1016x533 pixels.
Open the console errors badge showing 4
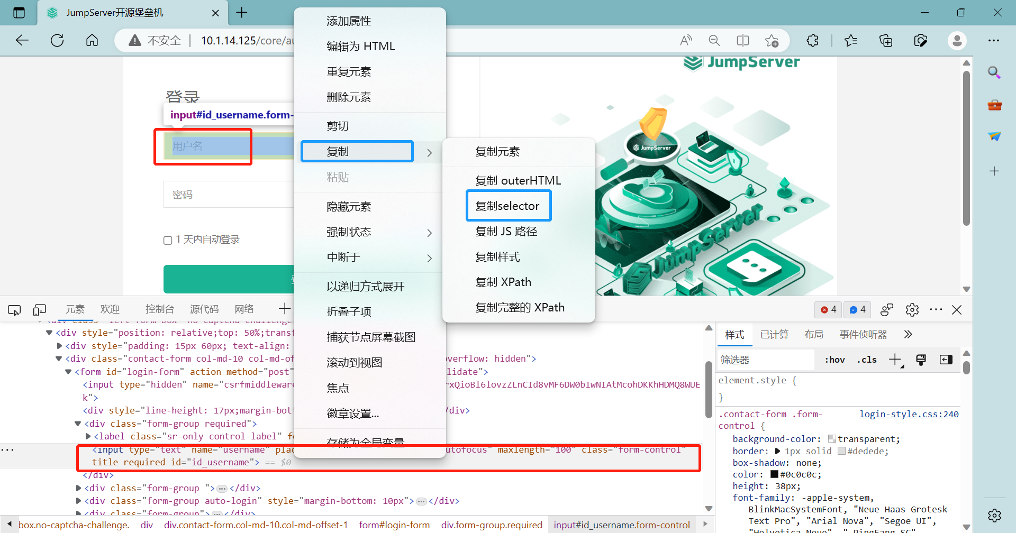(828, 309)
